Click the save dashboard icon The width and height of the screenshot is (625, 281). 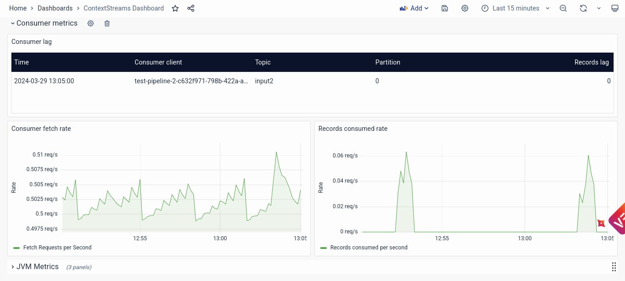[x=444, y=8]
